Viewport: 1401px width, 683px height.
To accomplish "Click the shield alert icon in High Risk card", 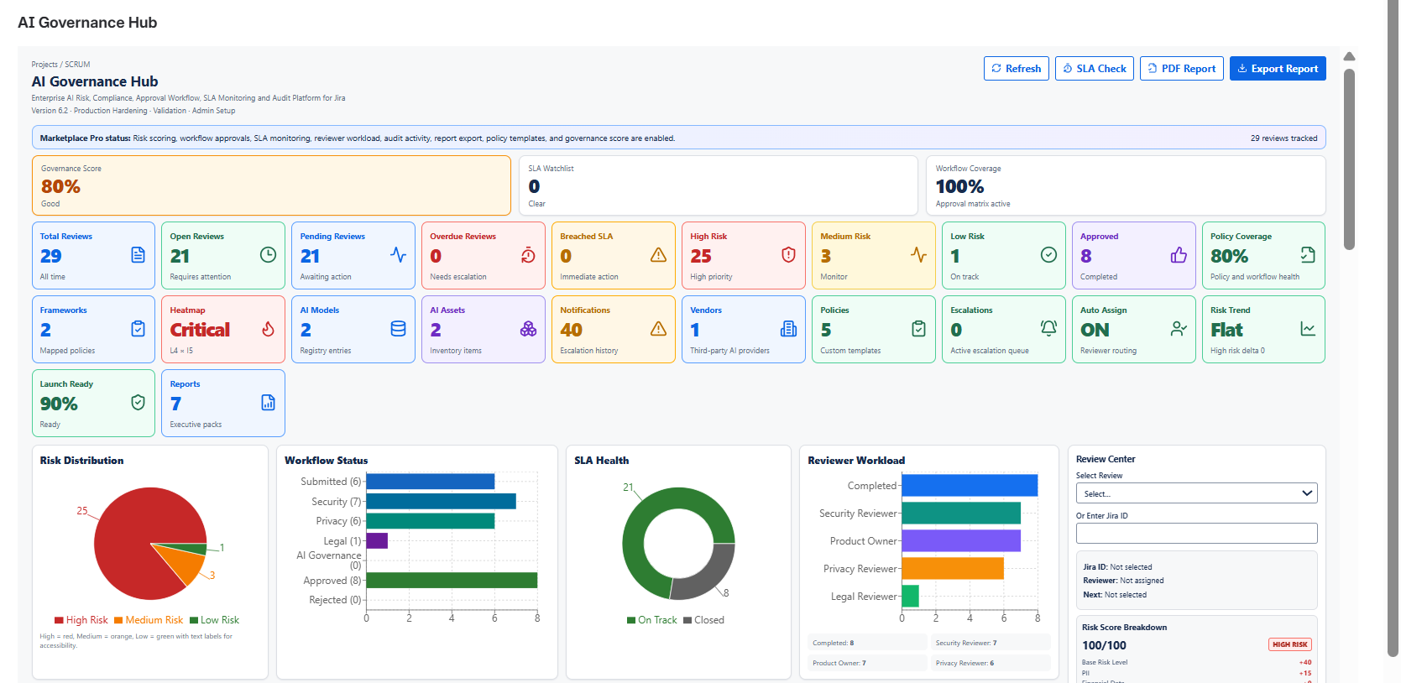I will click(x=788, y=255).
